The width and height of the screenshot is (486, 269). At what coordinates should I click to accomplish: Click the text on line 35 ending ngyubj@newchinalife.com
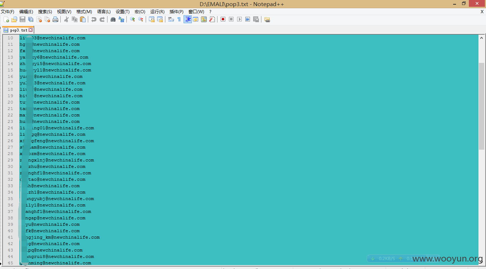pos(57,199)
